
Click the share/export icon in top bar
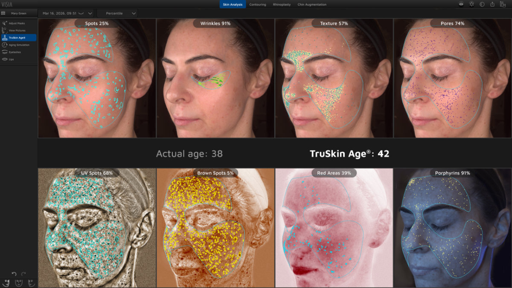click(492, 4)
